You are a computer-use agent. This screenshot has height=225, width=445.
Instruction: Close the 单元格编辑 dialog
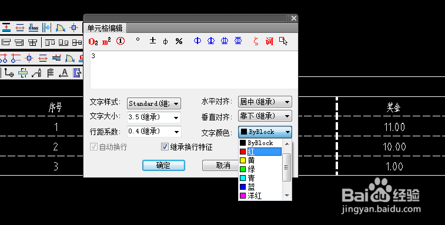click(x=294, y=18)
